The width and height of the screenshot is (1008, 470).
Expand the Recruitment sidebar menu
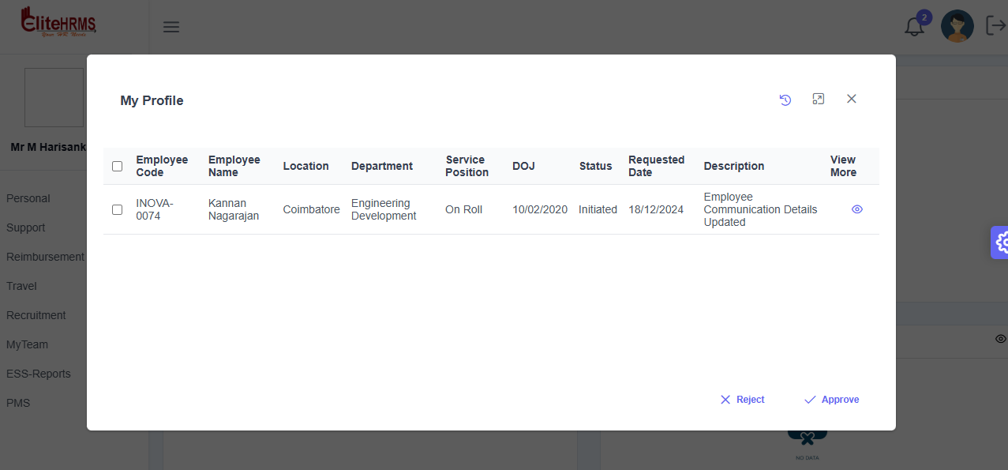(x=36, y=315)
